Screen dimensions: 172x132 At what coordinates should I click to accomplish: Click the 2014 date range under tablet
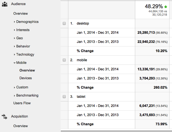(98, 106)
